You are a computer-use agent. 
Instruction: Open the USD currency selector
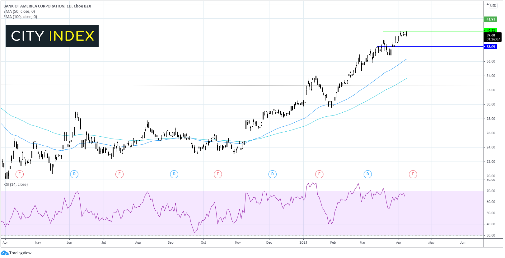[493, 6]
